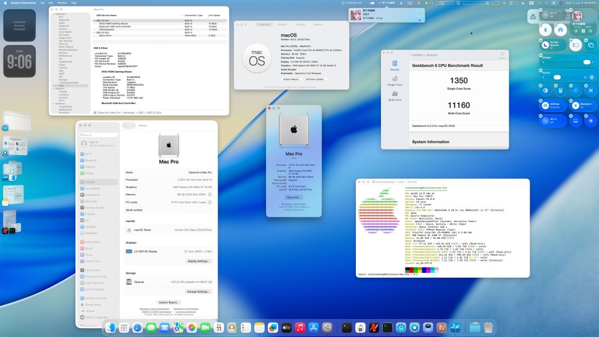Open Music from the Dock
Image resolution: width=599 pixels, height=337 pixels.
point(300,327)
